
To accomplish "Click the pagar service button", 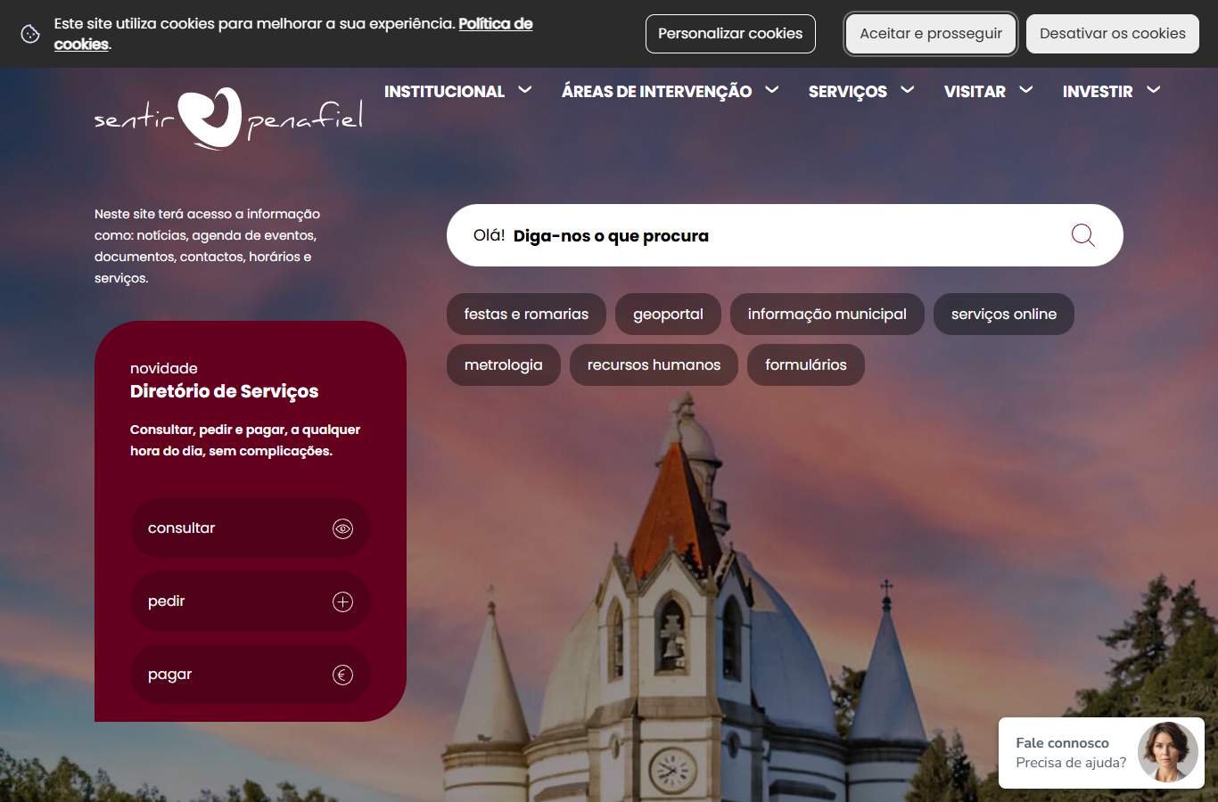I will pyautogui.click(x=251, y=675).
